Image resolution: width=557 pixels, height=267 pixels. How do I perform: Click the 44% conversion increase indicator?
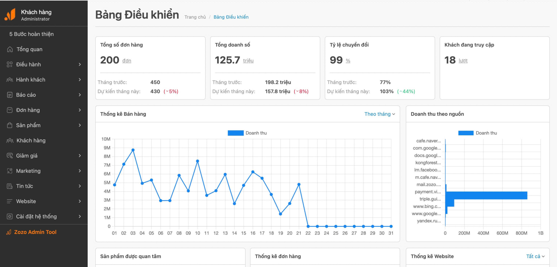(x=406, y=91)
